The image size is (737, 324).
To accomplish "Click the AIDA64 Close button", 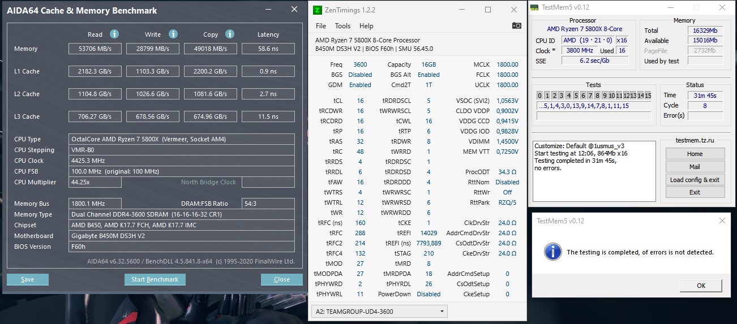I will (282, 279).
